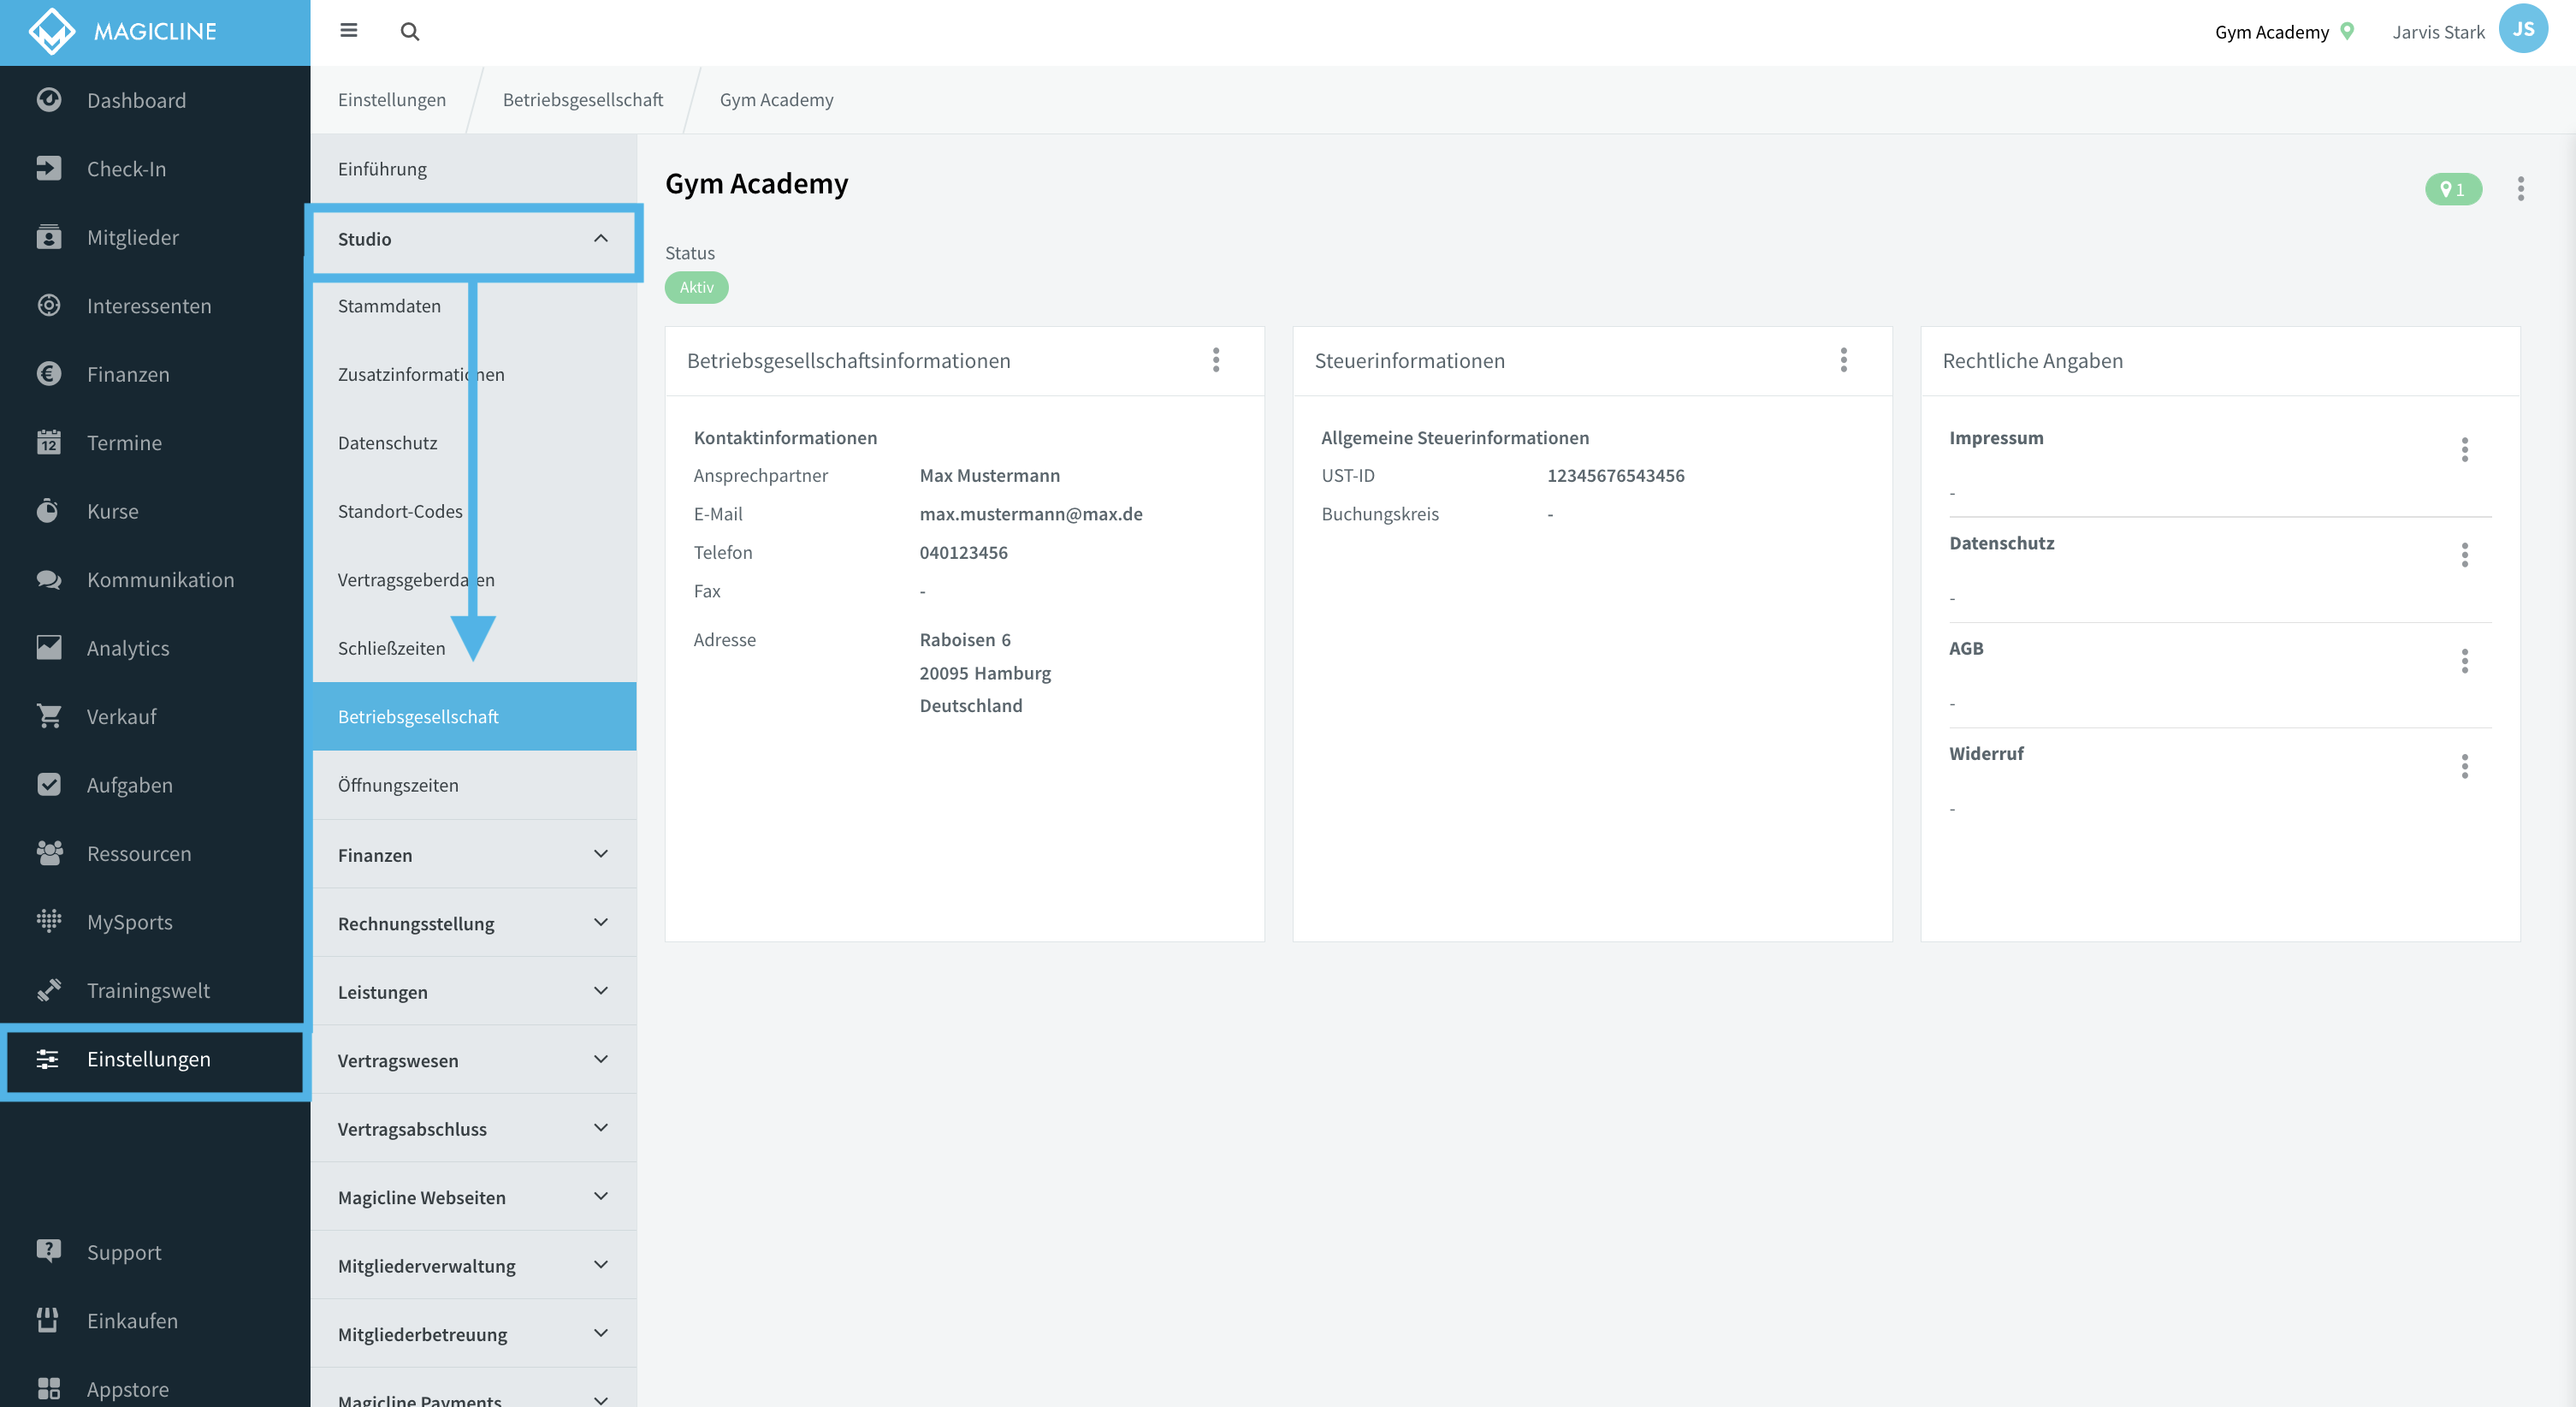This screenshot has height=1407, width=2576.
Task: Select Öffnungszeiten submenu item
Action: 474,786
